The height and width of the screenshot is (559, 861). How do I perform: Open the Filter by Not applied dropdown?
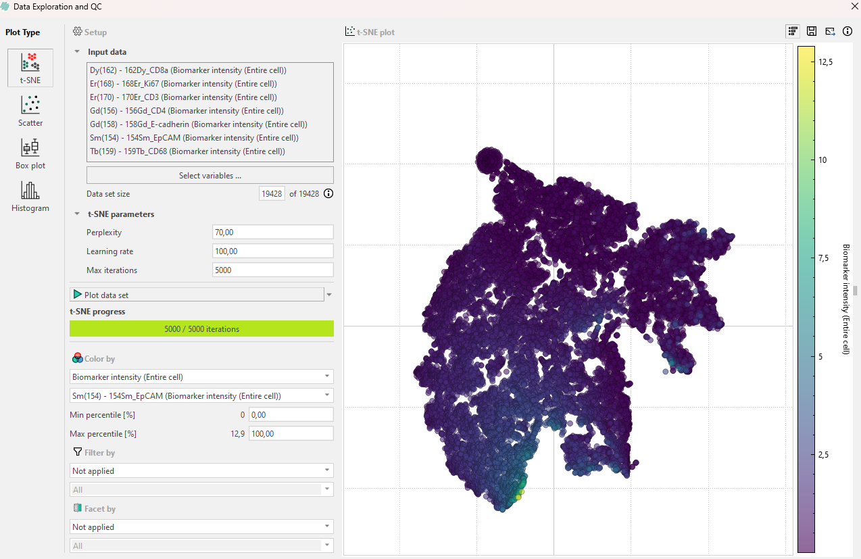201,470
